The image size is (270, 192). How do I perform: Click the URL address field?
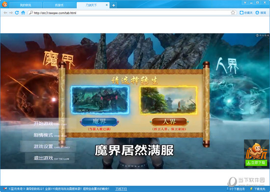[x=131, y=13]
